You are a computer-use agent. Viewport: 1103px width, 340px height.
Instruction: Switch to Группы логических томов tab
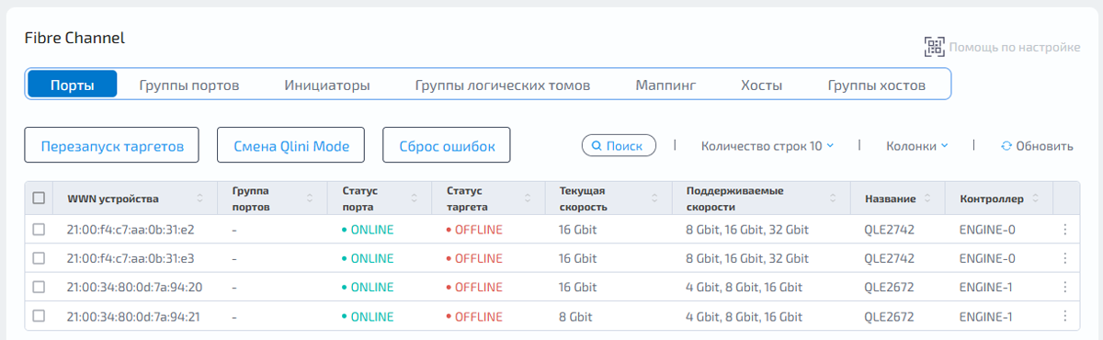[x=503, y=85]
